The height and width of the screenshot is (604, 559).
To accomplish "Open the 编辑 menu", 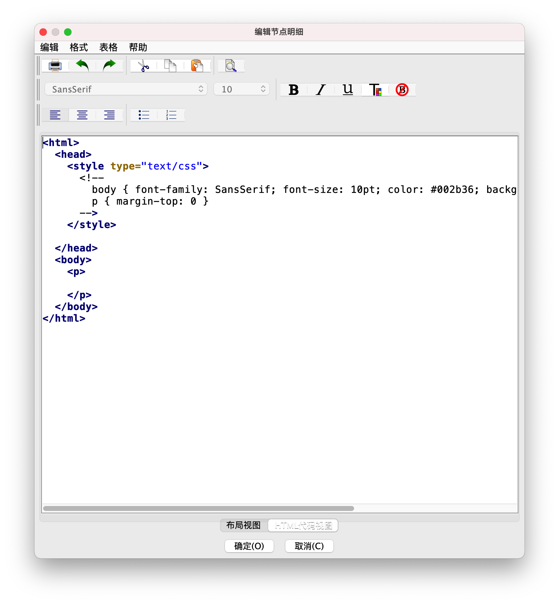I will click(49, 47).
